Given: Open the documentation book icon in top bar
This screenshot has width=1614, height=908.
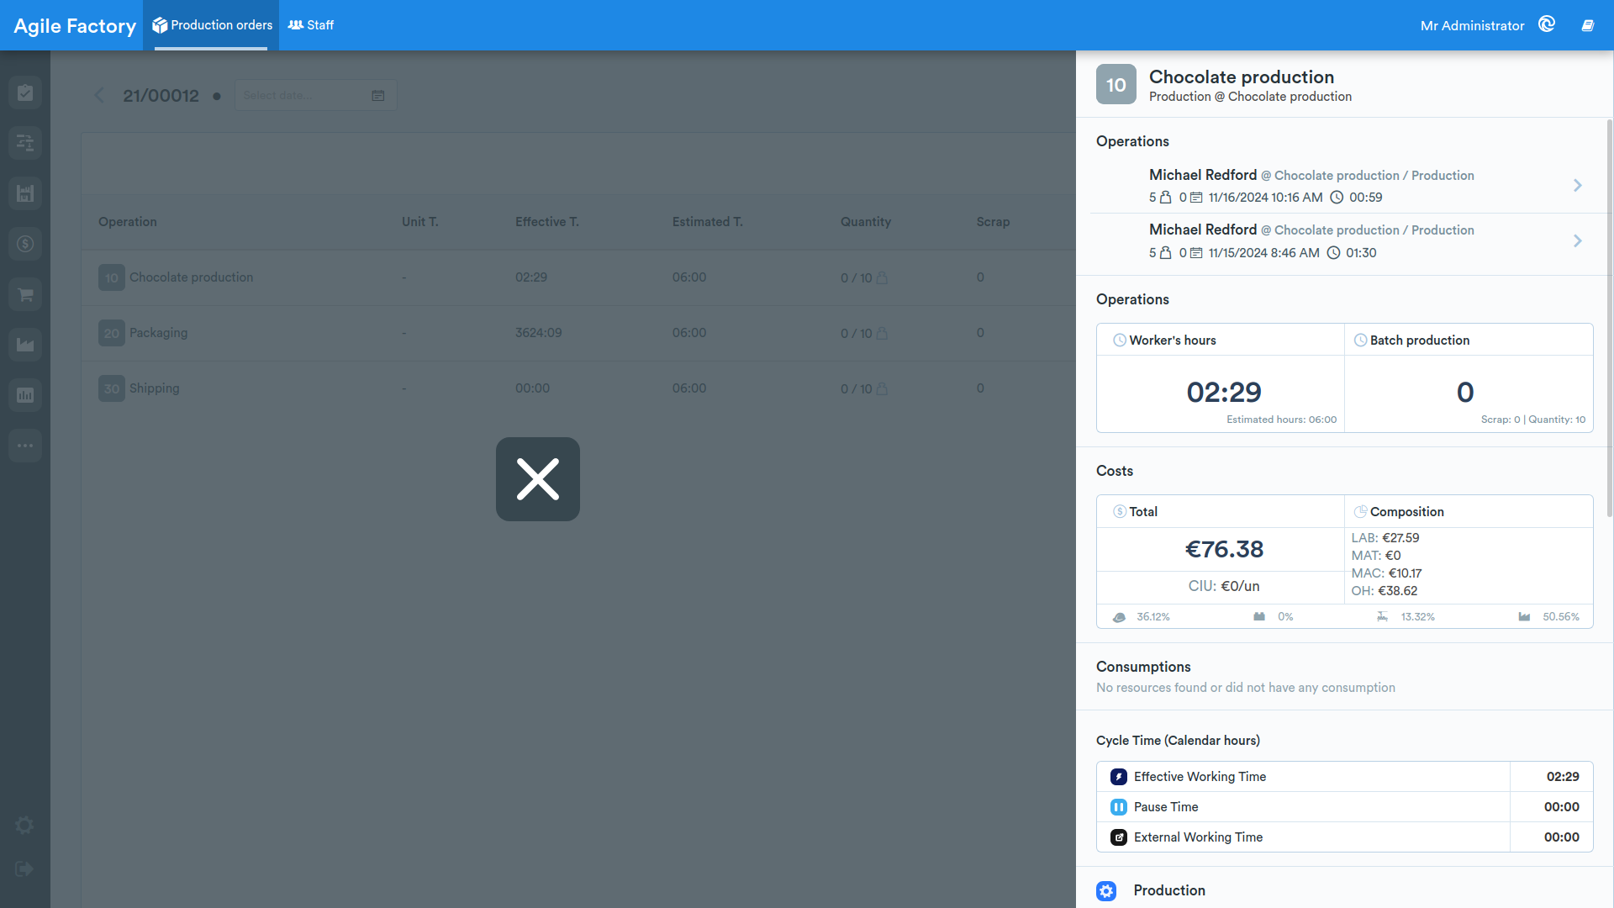Looking at the screenshot, I should point(1587,25).
